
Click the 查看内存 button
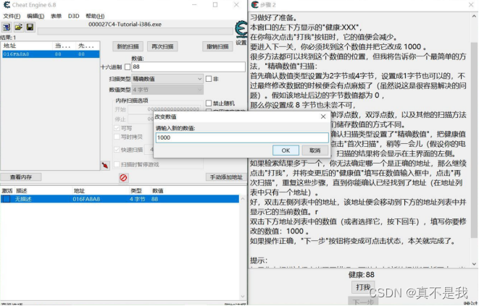click(x=21, y=177)
